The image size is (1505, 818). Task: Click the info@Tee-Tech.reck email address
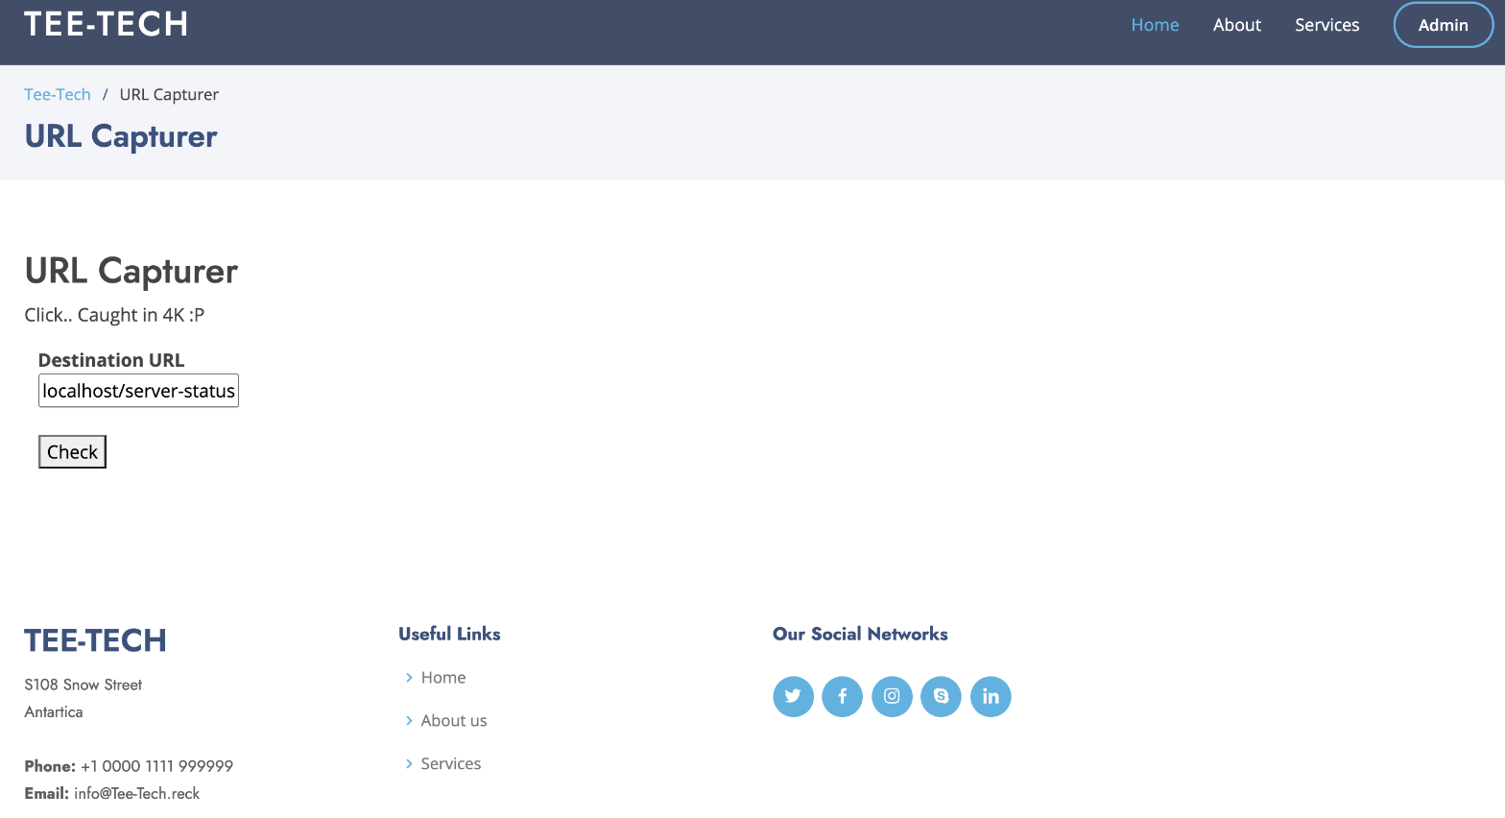136,793
